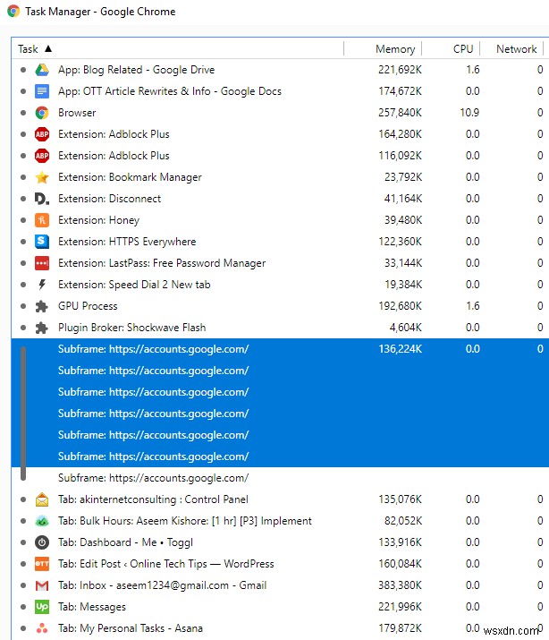Click the Google Drive icon in Blog Related row
This screenshot has height=640, width=549.
click(42, 70)
